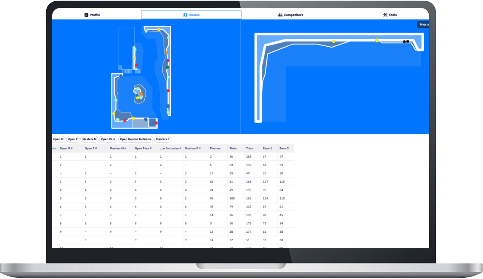Click the Tries value 223

click(x=249, y=207)
